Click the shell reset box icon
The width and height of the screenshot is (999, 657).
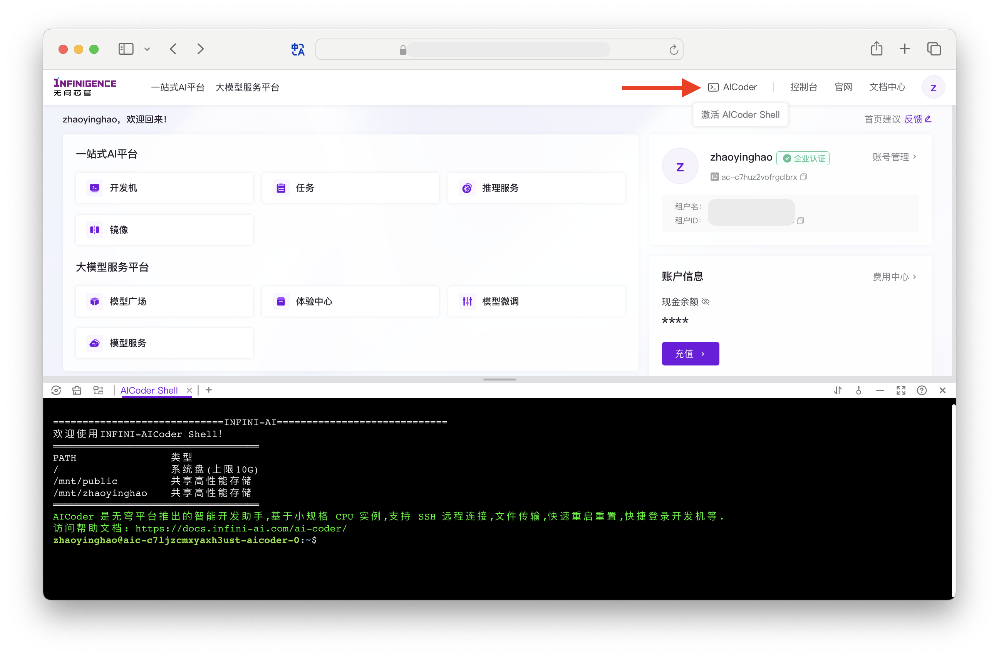tap(77, 391)
